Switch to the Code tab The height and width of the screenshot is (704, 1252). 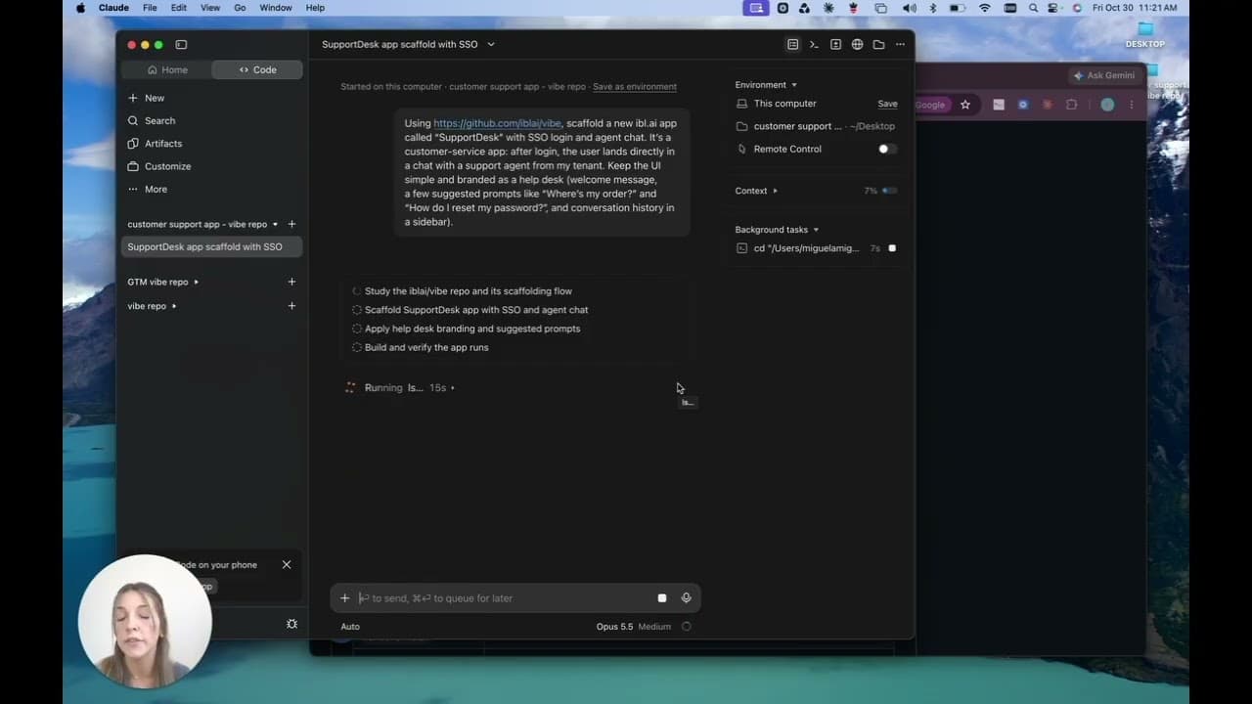coord(257,69)
